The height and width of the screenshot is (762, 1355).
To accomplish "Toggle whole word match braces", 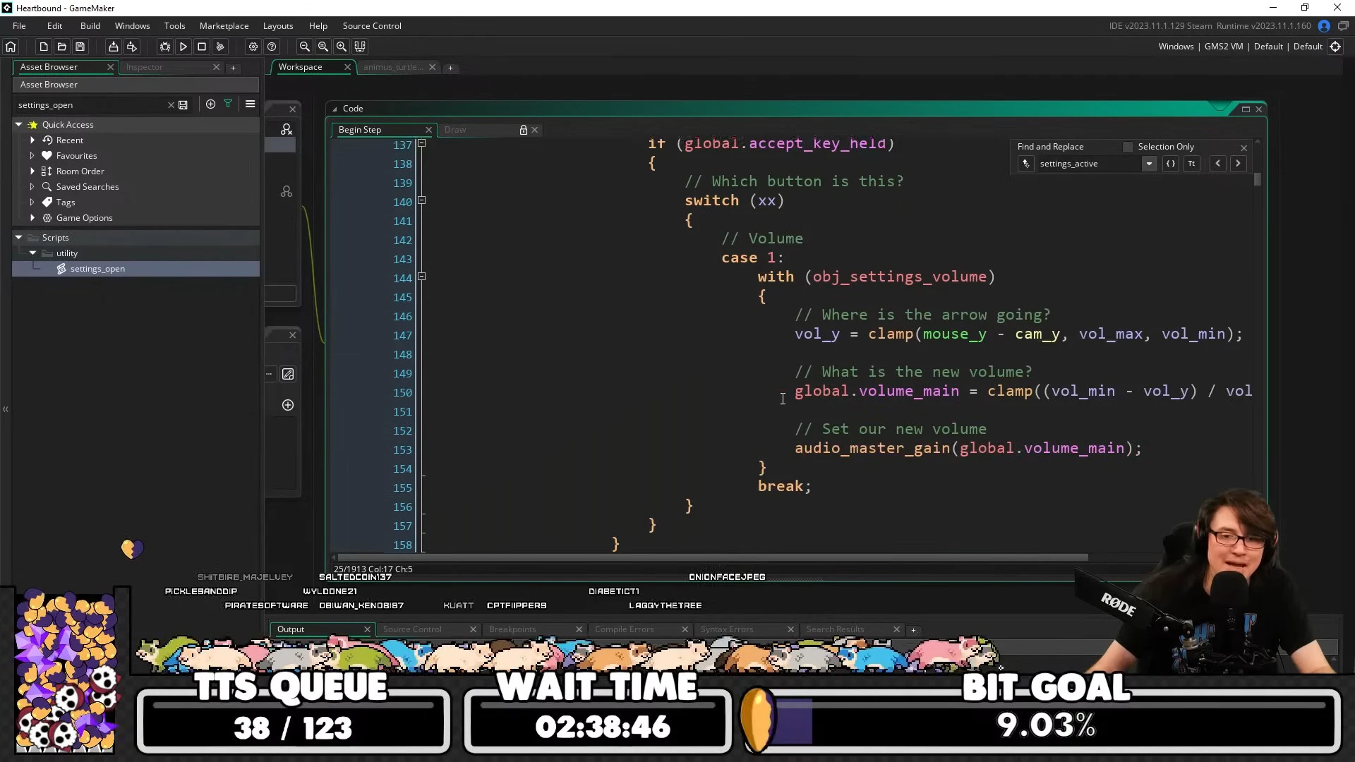I will (1171, 164).
